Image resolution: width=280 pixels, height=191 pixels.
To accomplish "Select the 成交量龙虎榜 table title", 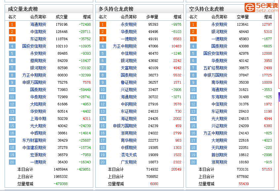I will click(23, 9).
